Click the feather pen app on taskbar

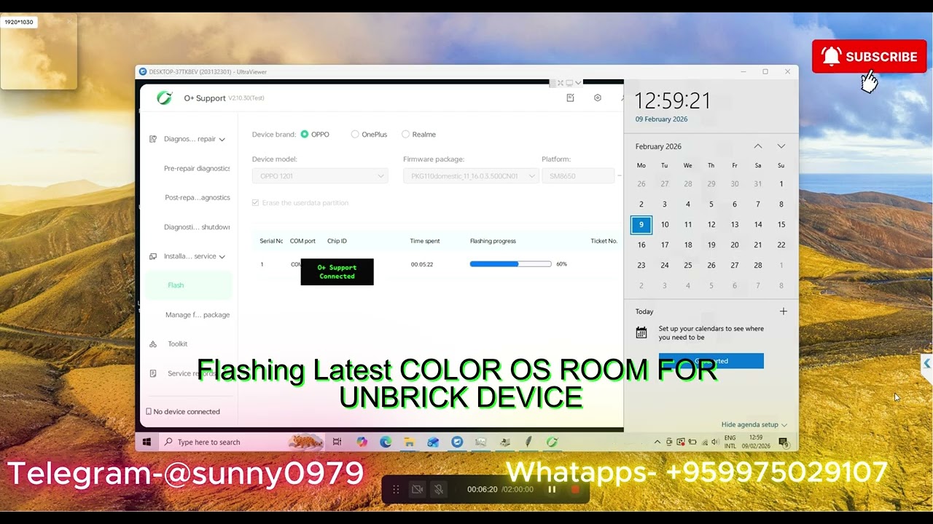[x=528, y=442]
